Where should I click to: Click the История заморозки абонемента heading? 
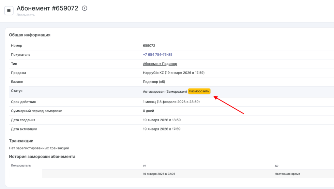[x=42, y=156]
